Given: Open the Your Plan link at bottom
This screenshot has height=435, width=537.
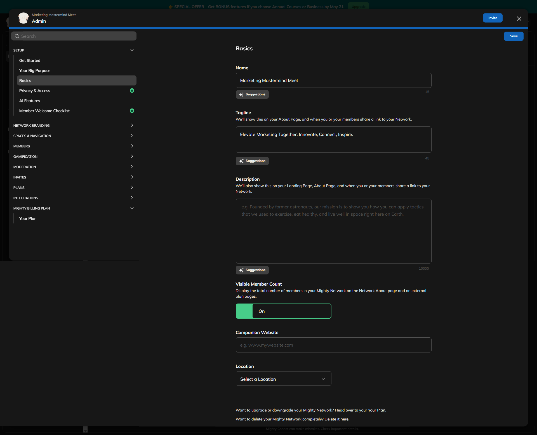Looking at the screenshot, I should click(377, 410).
